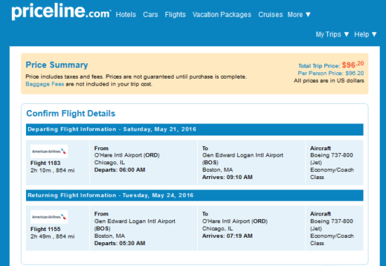This screenshot has width=386, height=266.
Task: Expand the More dropdown menu
Action: [299, 15]
